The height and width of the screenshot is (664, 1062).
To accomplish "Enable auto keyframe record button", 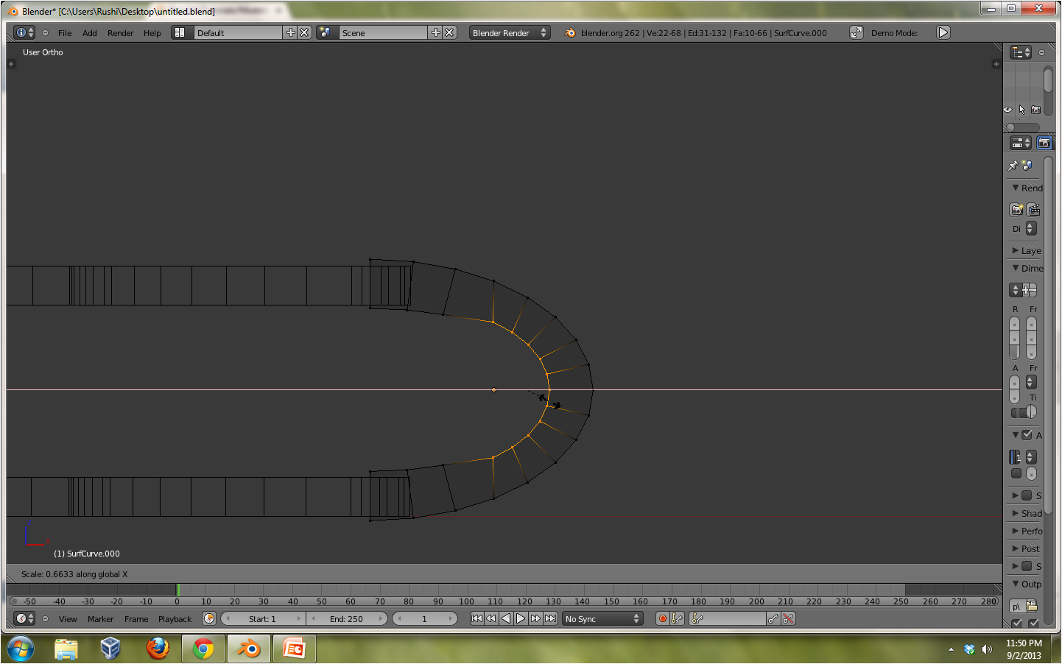I will [x=663, y=618].
